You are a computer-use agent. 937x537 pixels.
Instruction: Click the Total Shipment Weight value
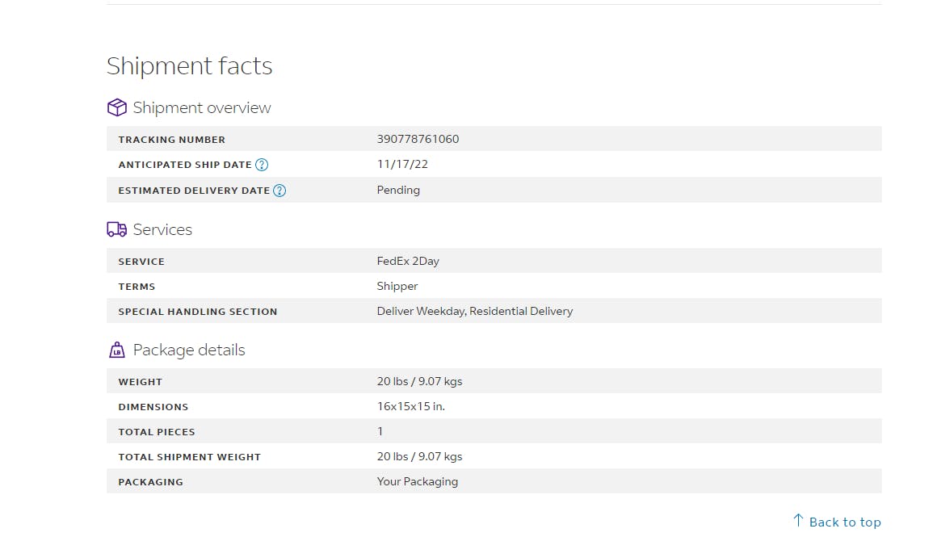[419, 456]
